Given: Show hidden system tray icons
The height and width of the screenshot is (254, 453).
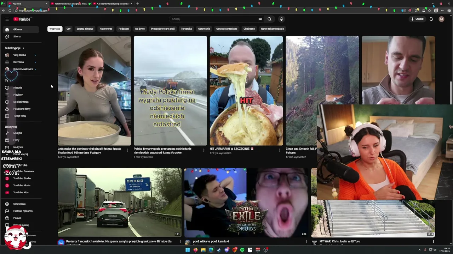Looking at the screenshot, I should [x=420, y=250].
